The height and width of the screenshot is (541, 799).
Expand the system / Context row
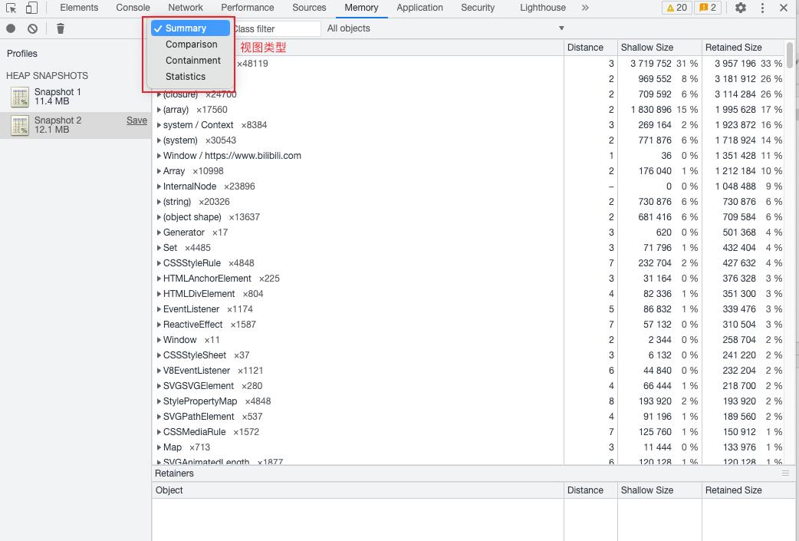tap(159, 125)
